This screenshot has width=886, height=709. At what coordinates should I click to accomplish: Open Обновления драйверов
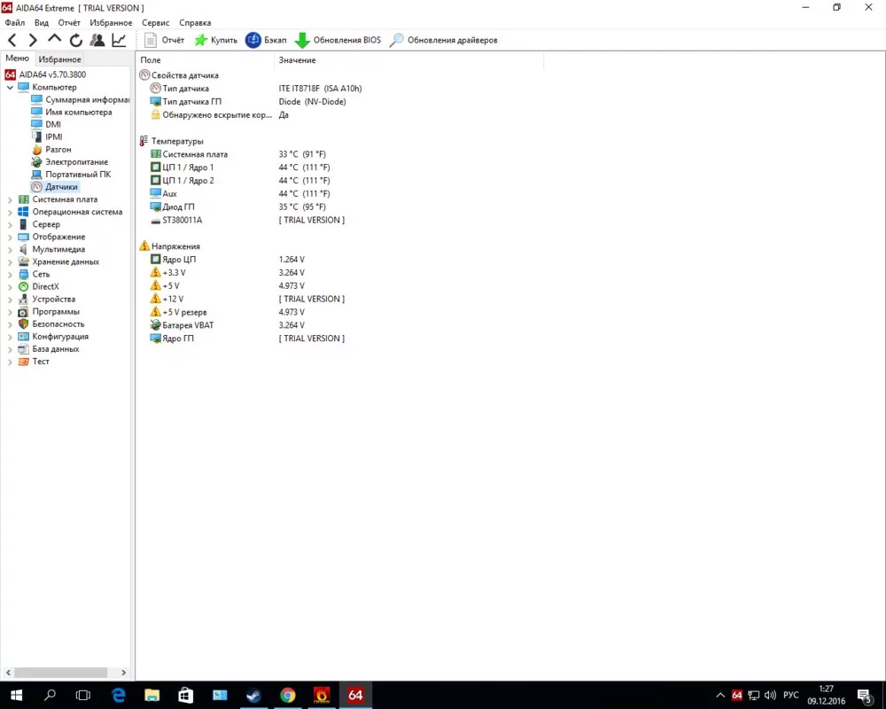[444, 40]
